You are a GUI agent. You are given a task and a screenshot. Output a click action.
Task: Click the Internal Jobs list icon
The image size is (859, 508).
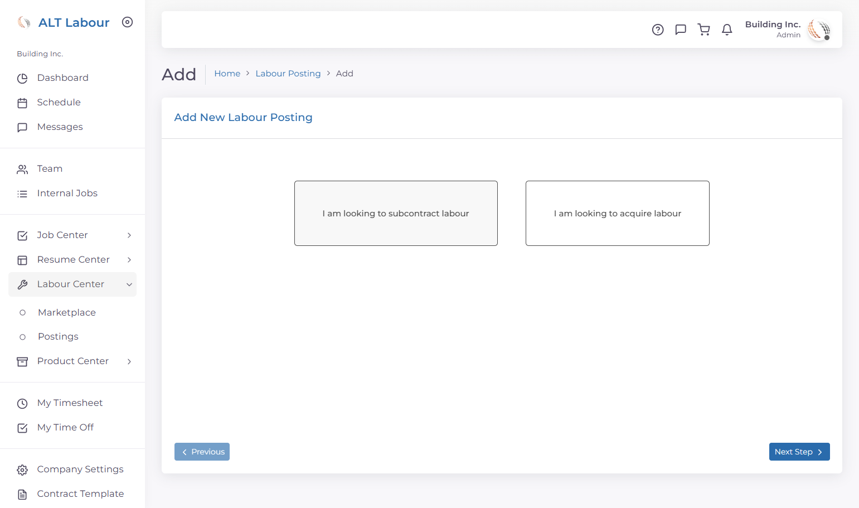tap(22, 194)
